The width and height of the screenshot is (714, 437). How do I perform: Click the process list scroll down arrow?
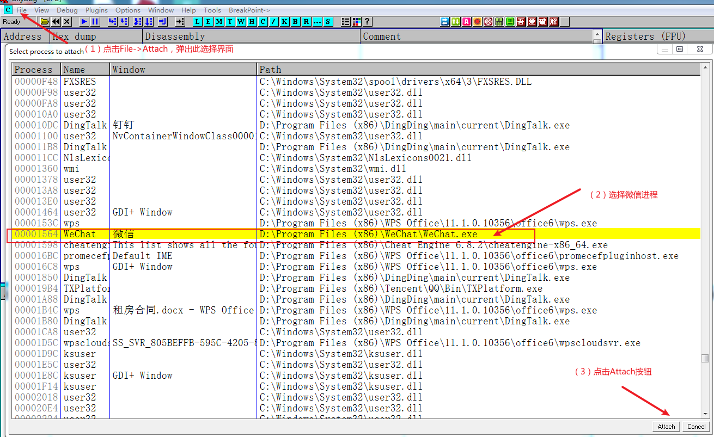(705, 414)
